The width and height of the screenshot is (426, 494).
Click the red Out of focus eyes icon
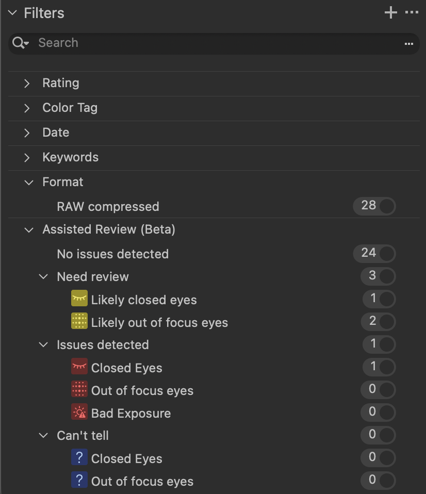(79, 389)
